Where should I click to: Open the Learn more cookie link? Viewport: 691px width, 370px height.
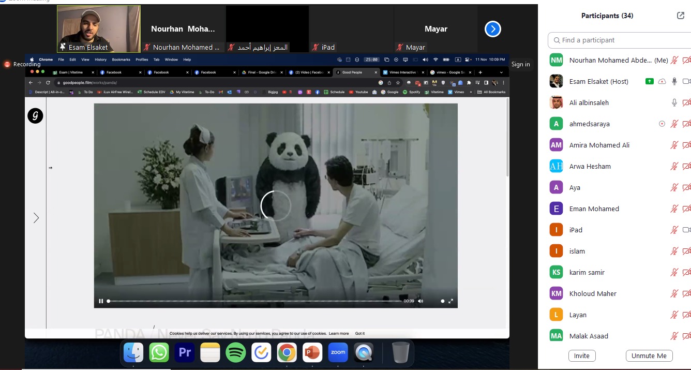pos(339,333)
